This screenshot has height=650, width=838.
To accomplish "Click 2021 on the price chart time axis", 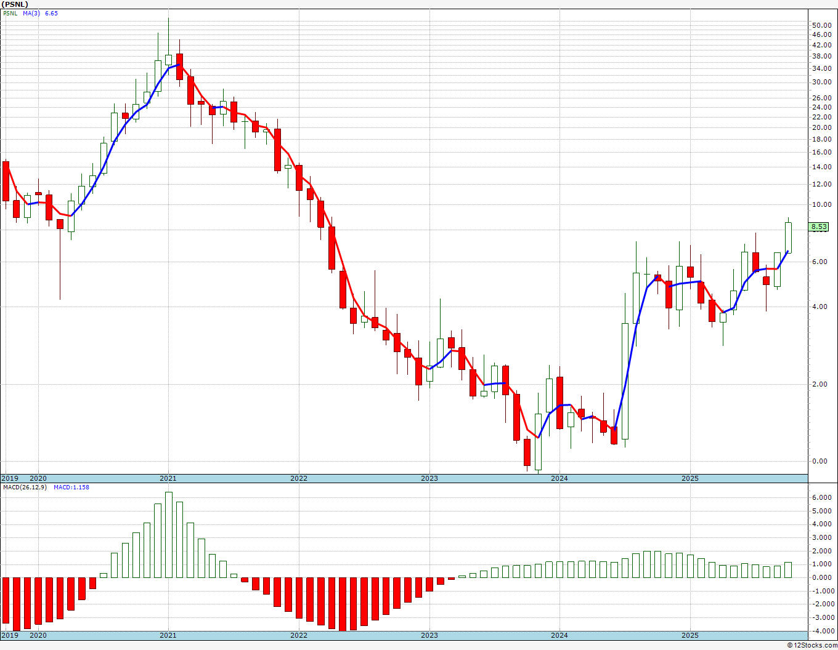I will tap(168, 478).
